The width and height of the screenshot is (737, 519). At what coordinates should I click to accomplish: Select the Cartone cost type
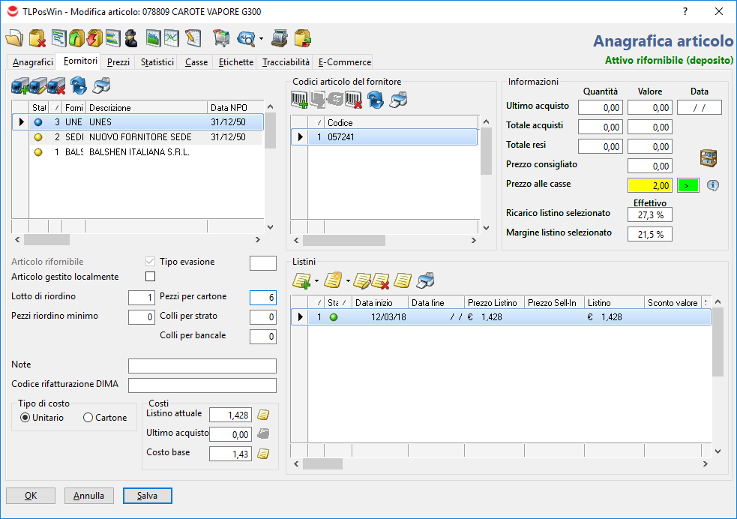(x=88, y=418)
